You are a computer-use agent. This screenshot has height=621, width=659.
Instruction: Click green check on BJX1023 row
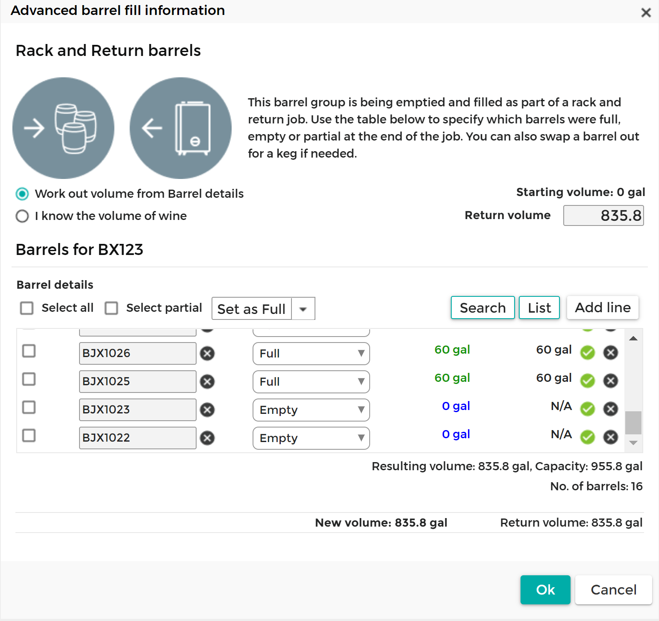coord(588,409)
